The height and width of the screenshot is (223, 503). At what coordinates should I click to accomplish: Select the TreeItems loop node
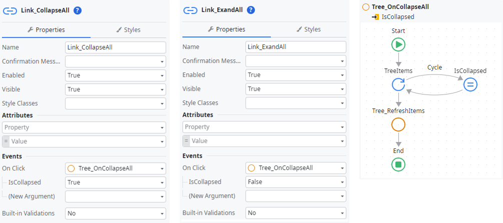click(398, 84)
